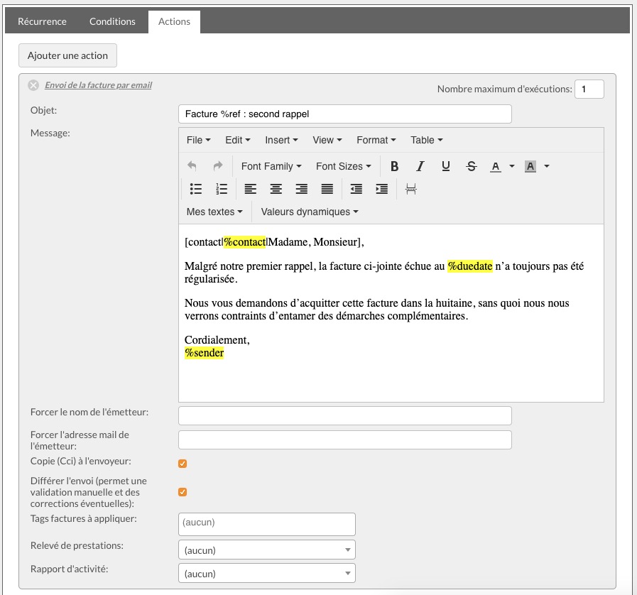Select the Actions tab
The height and width of the screenshot is (595, 637).
pyautogui.click(x=174, y=21)
